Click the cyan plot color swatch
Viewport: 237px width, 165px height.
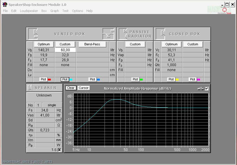click(x=71, y=80)
